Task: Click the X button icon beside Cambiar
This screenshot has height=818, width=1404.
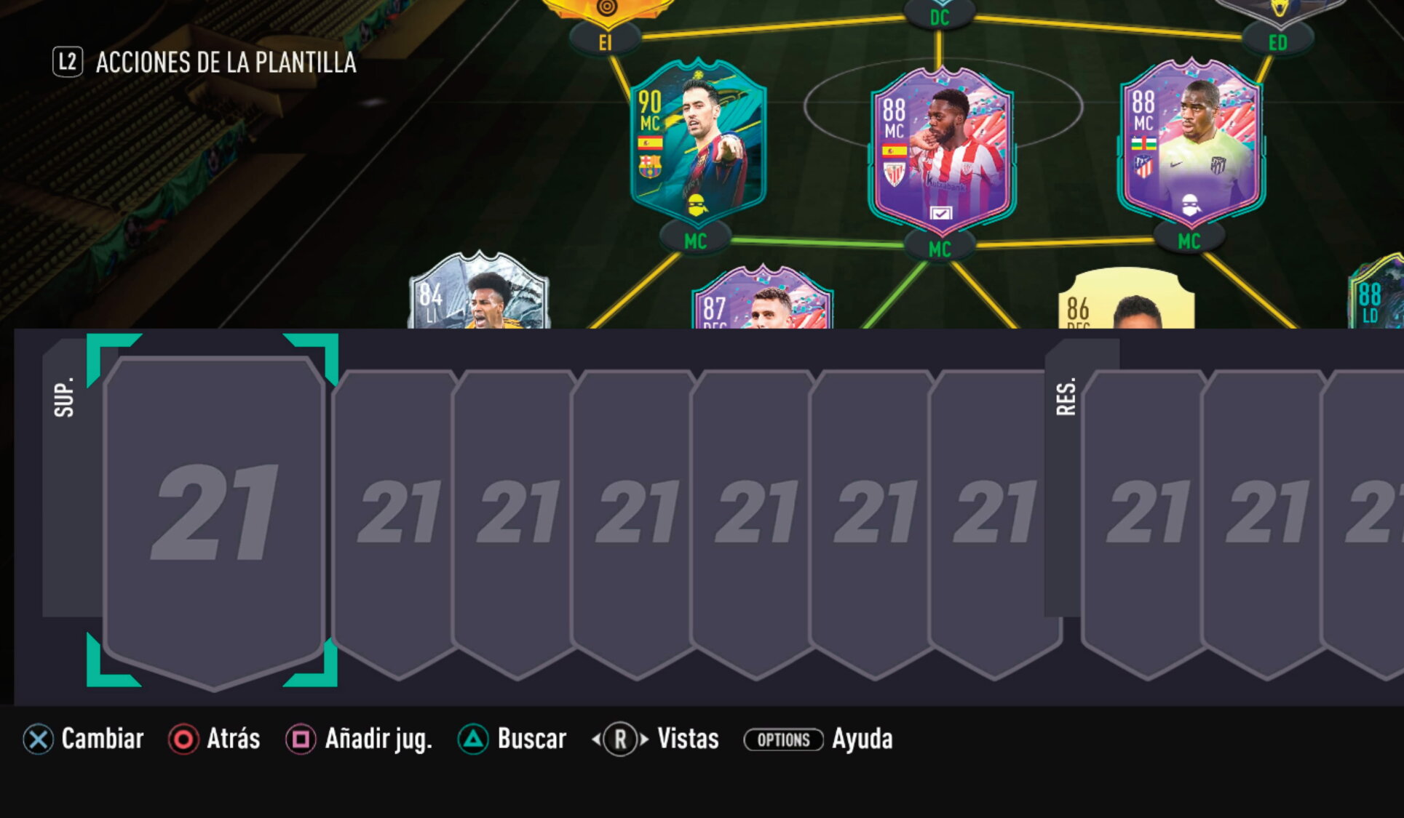Action: point(38,739)
